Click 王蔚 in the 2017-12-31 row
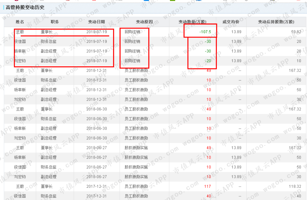The height and width of the screenshot is (200, 307). coord(20,186)
